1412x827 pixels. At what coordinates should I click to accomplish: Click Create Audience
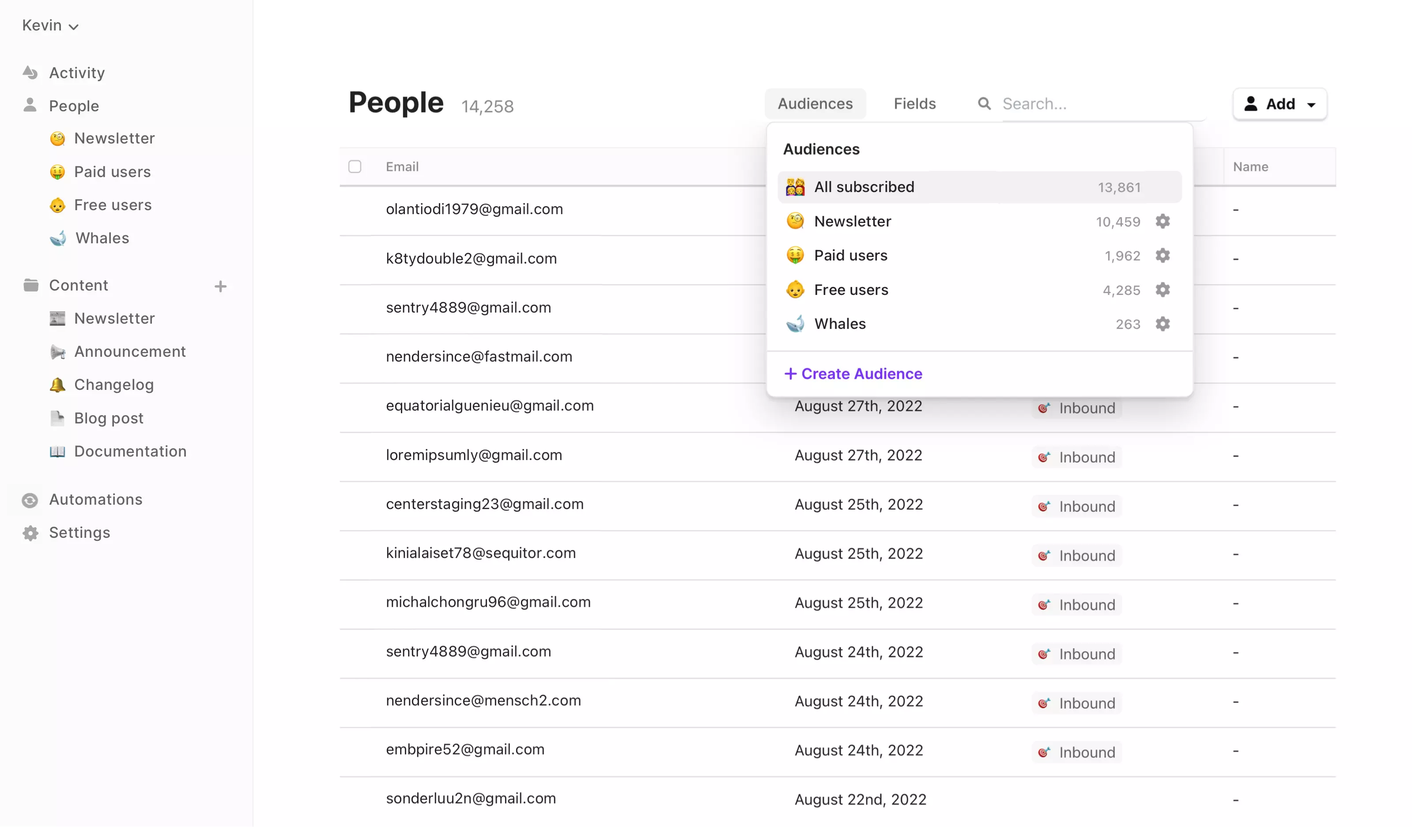click(x=853, y=374)
